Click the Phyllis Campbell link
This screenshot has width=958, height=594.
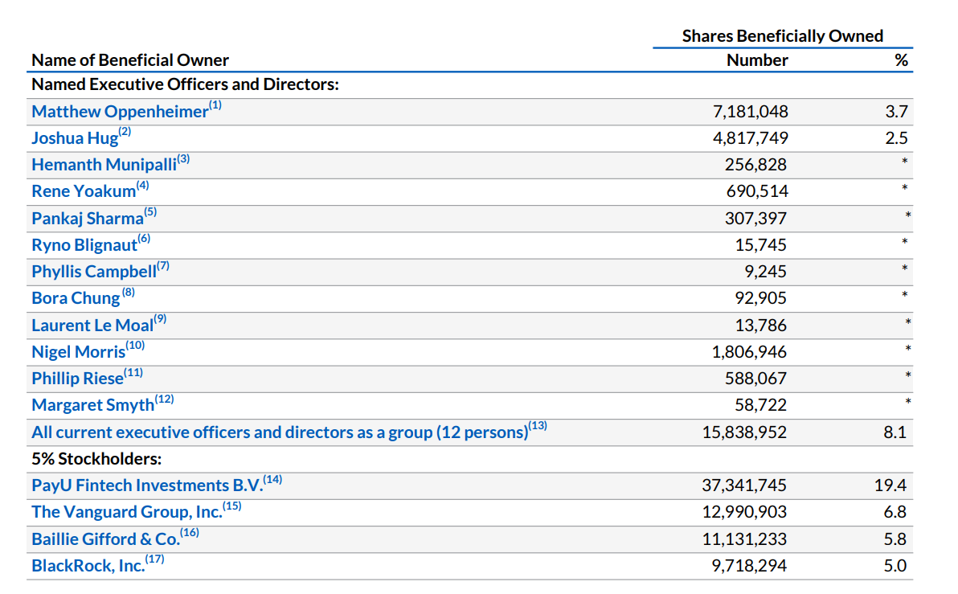tap(94, 272)
